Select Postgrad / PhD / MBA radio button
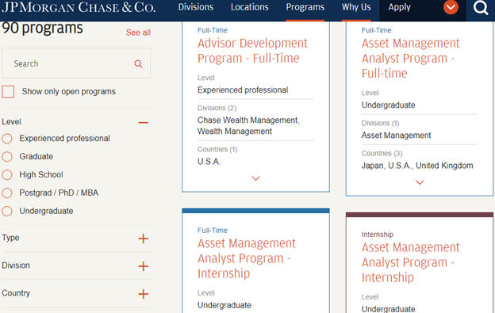Image resolution: width=495 pixels, height=313 pixels. click(x=7, y=193)
